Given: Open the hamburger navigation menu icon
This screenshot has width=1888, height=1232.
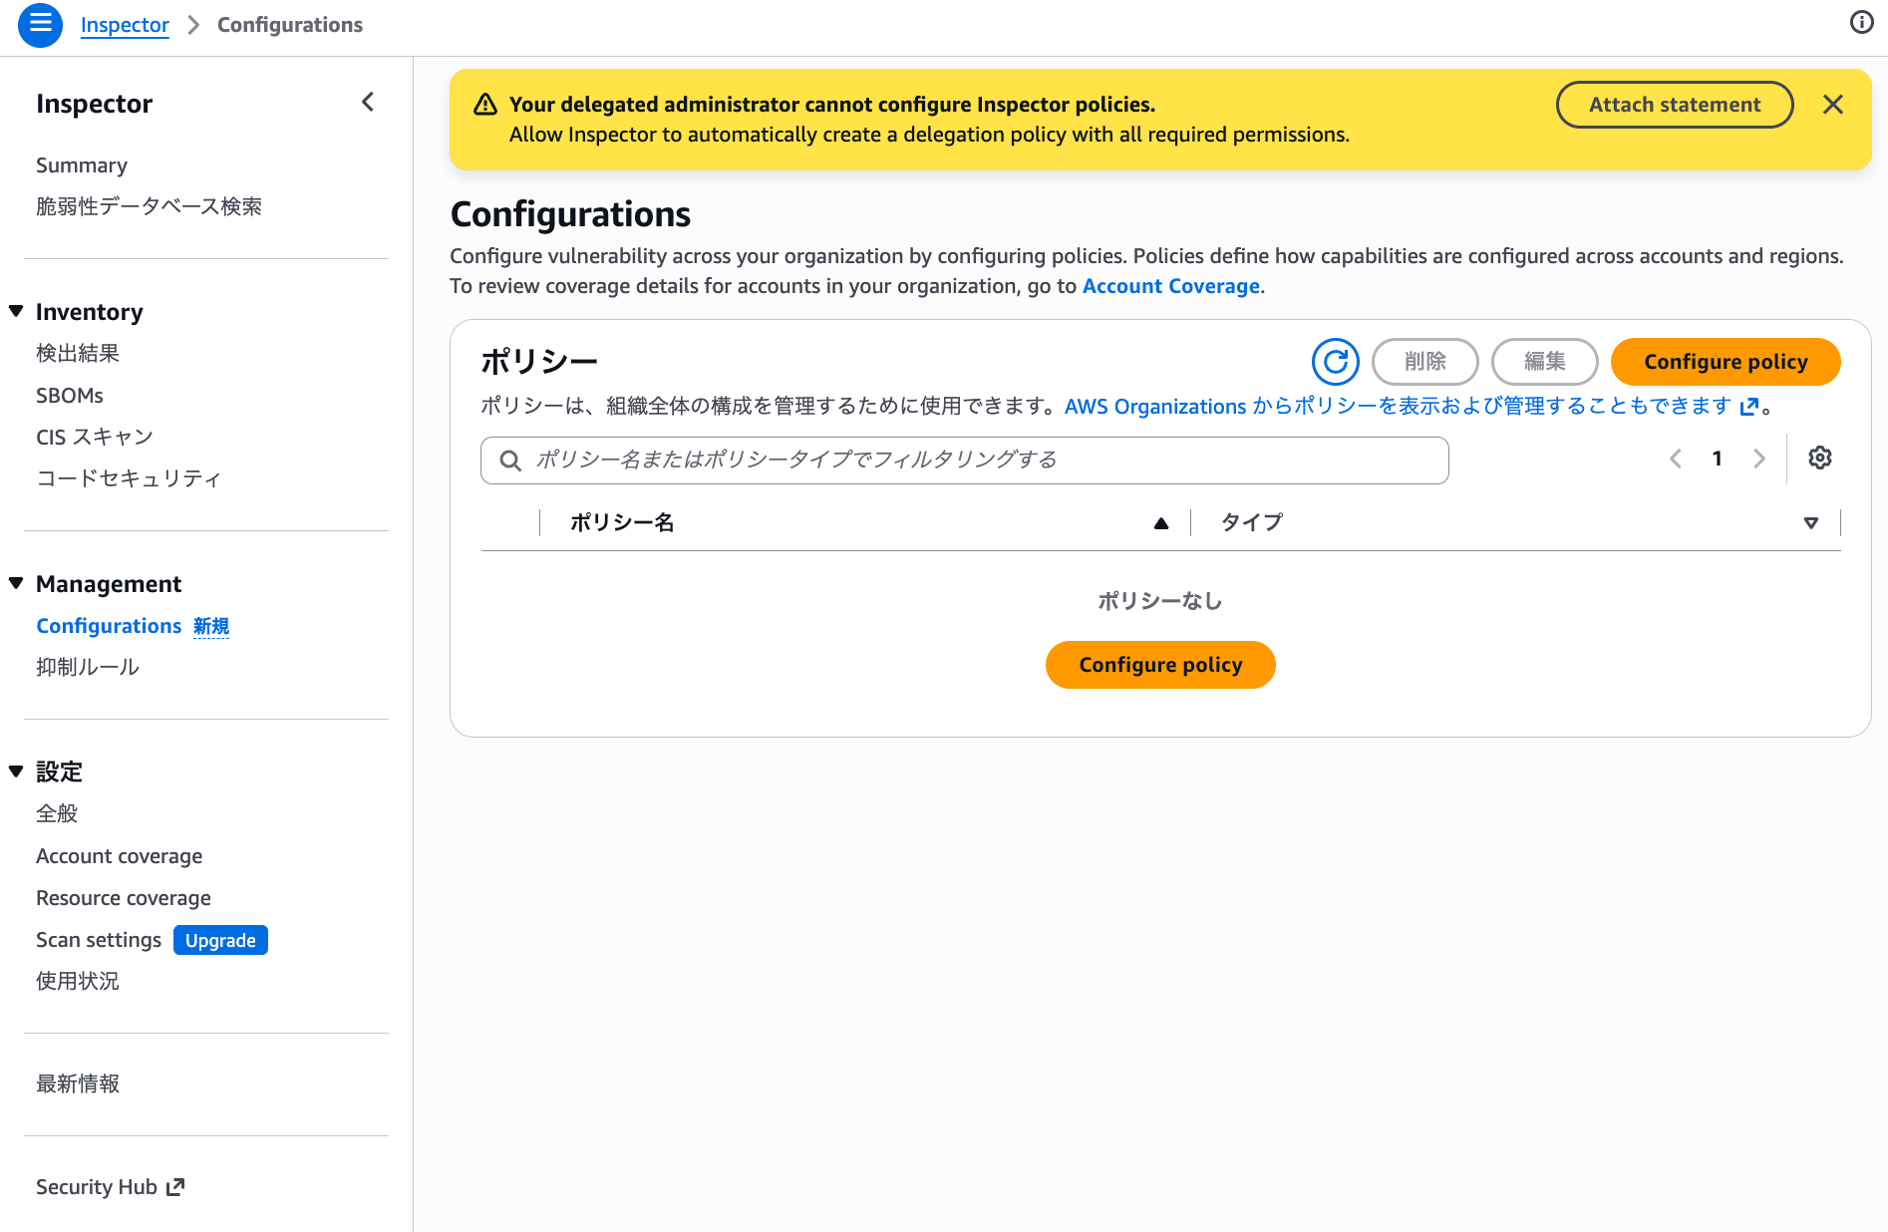Looking at the screenshot, I should [40, 25].
